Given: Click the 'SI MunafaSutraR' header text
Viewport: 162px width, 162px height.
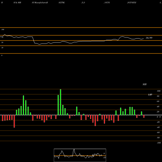Looking at the screenshot, I should (x=40, y=3).
